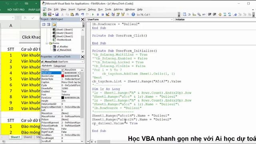The image size is (256, 144).
Task: Open Project Explorer toolbar icon
Action: point(113,14)
